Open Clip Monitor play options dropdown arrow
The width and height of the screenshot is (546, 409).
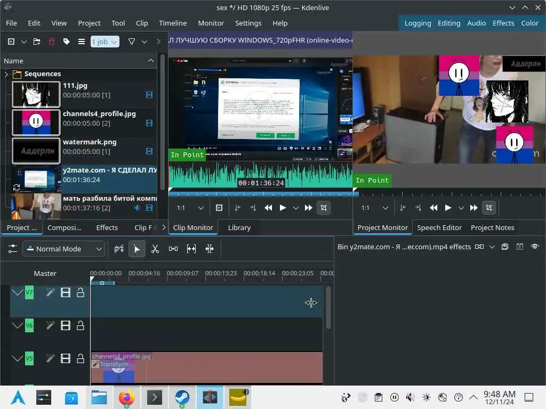coord(295,208)
